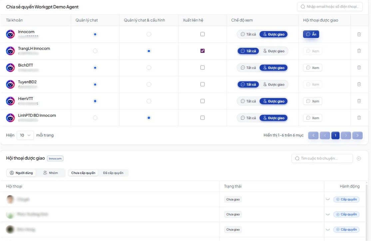Expand the first conversation row chevron

coord(328,199)
